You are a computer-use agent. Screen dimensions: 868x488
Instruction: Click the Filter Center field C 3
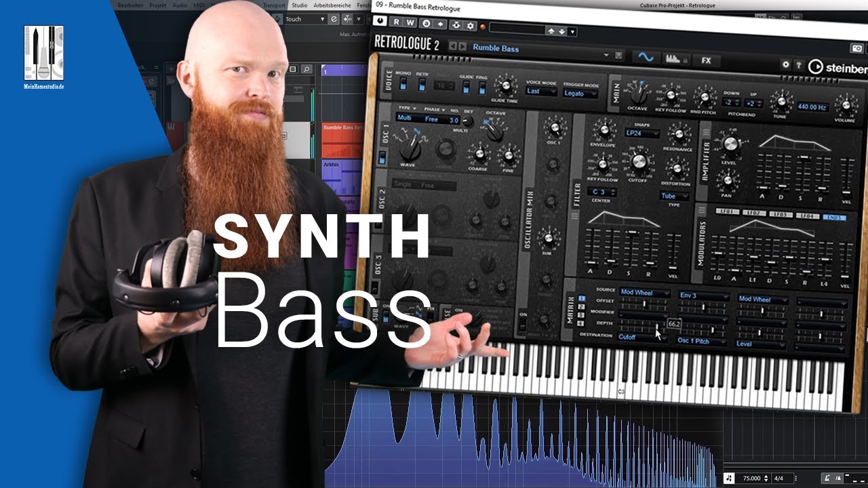pos(601,192)
